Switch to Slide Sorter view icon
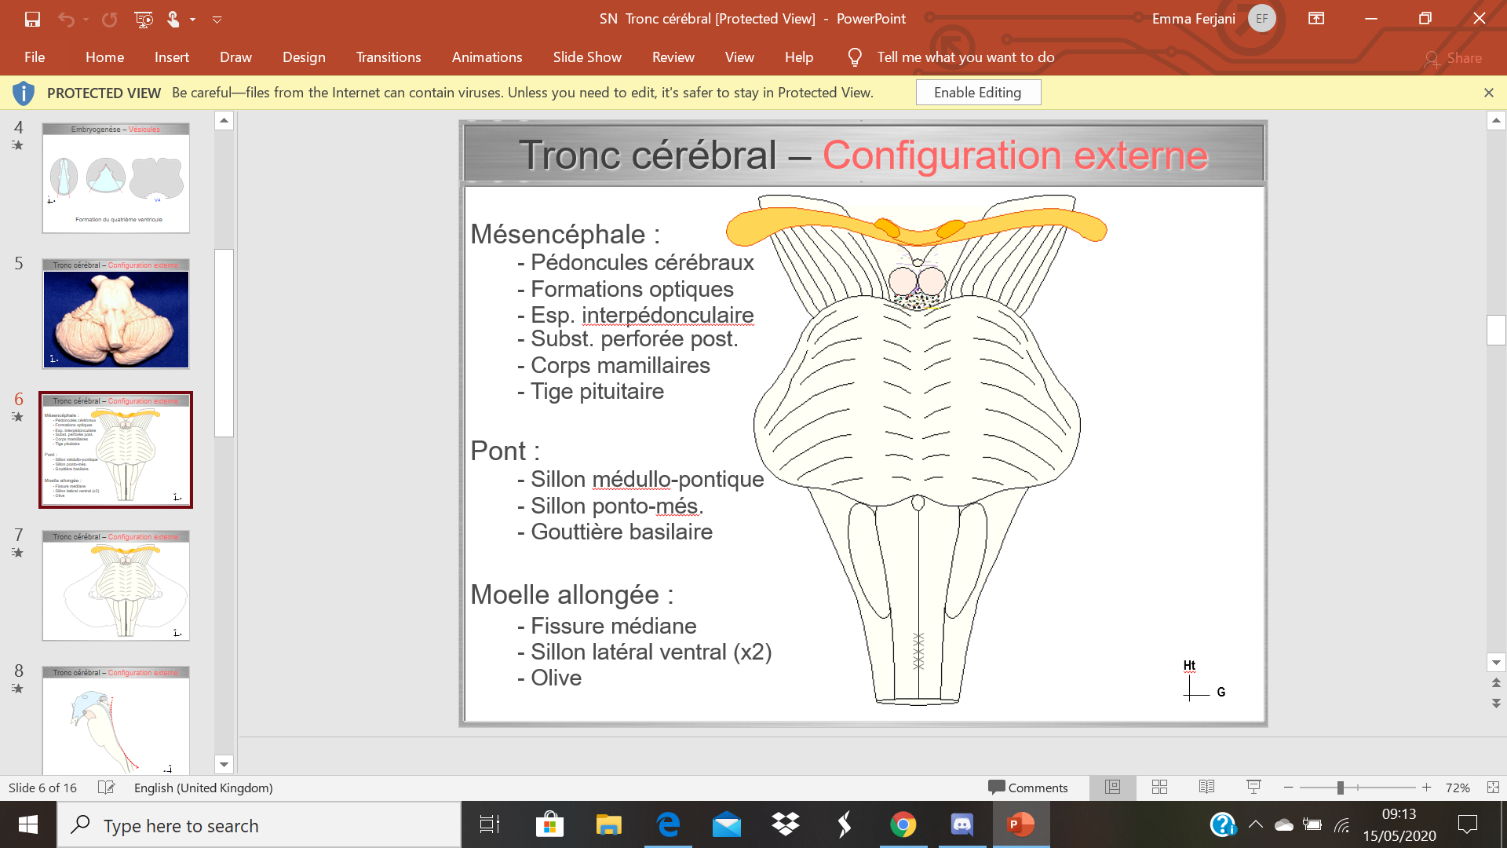 tap(1159, 788)
